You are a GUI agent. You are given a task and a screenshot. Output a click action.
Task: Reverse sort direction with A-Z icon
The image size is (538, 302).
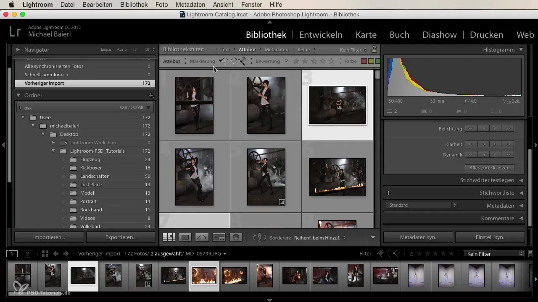259,237
